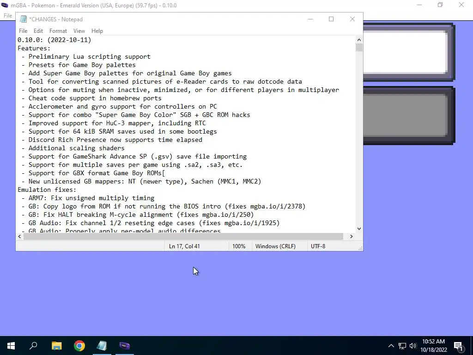
Task: Open the File menu in the mGBA window
Action: [x=8, y=16]
